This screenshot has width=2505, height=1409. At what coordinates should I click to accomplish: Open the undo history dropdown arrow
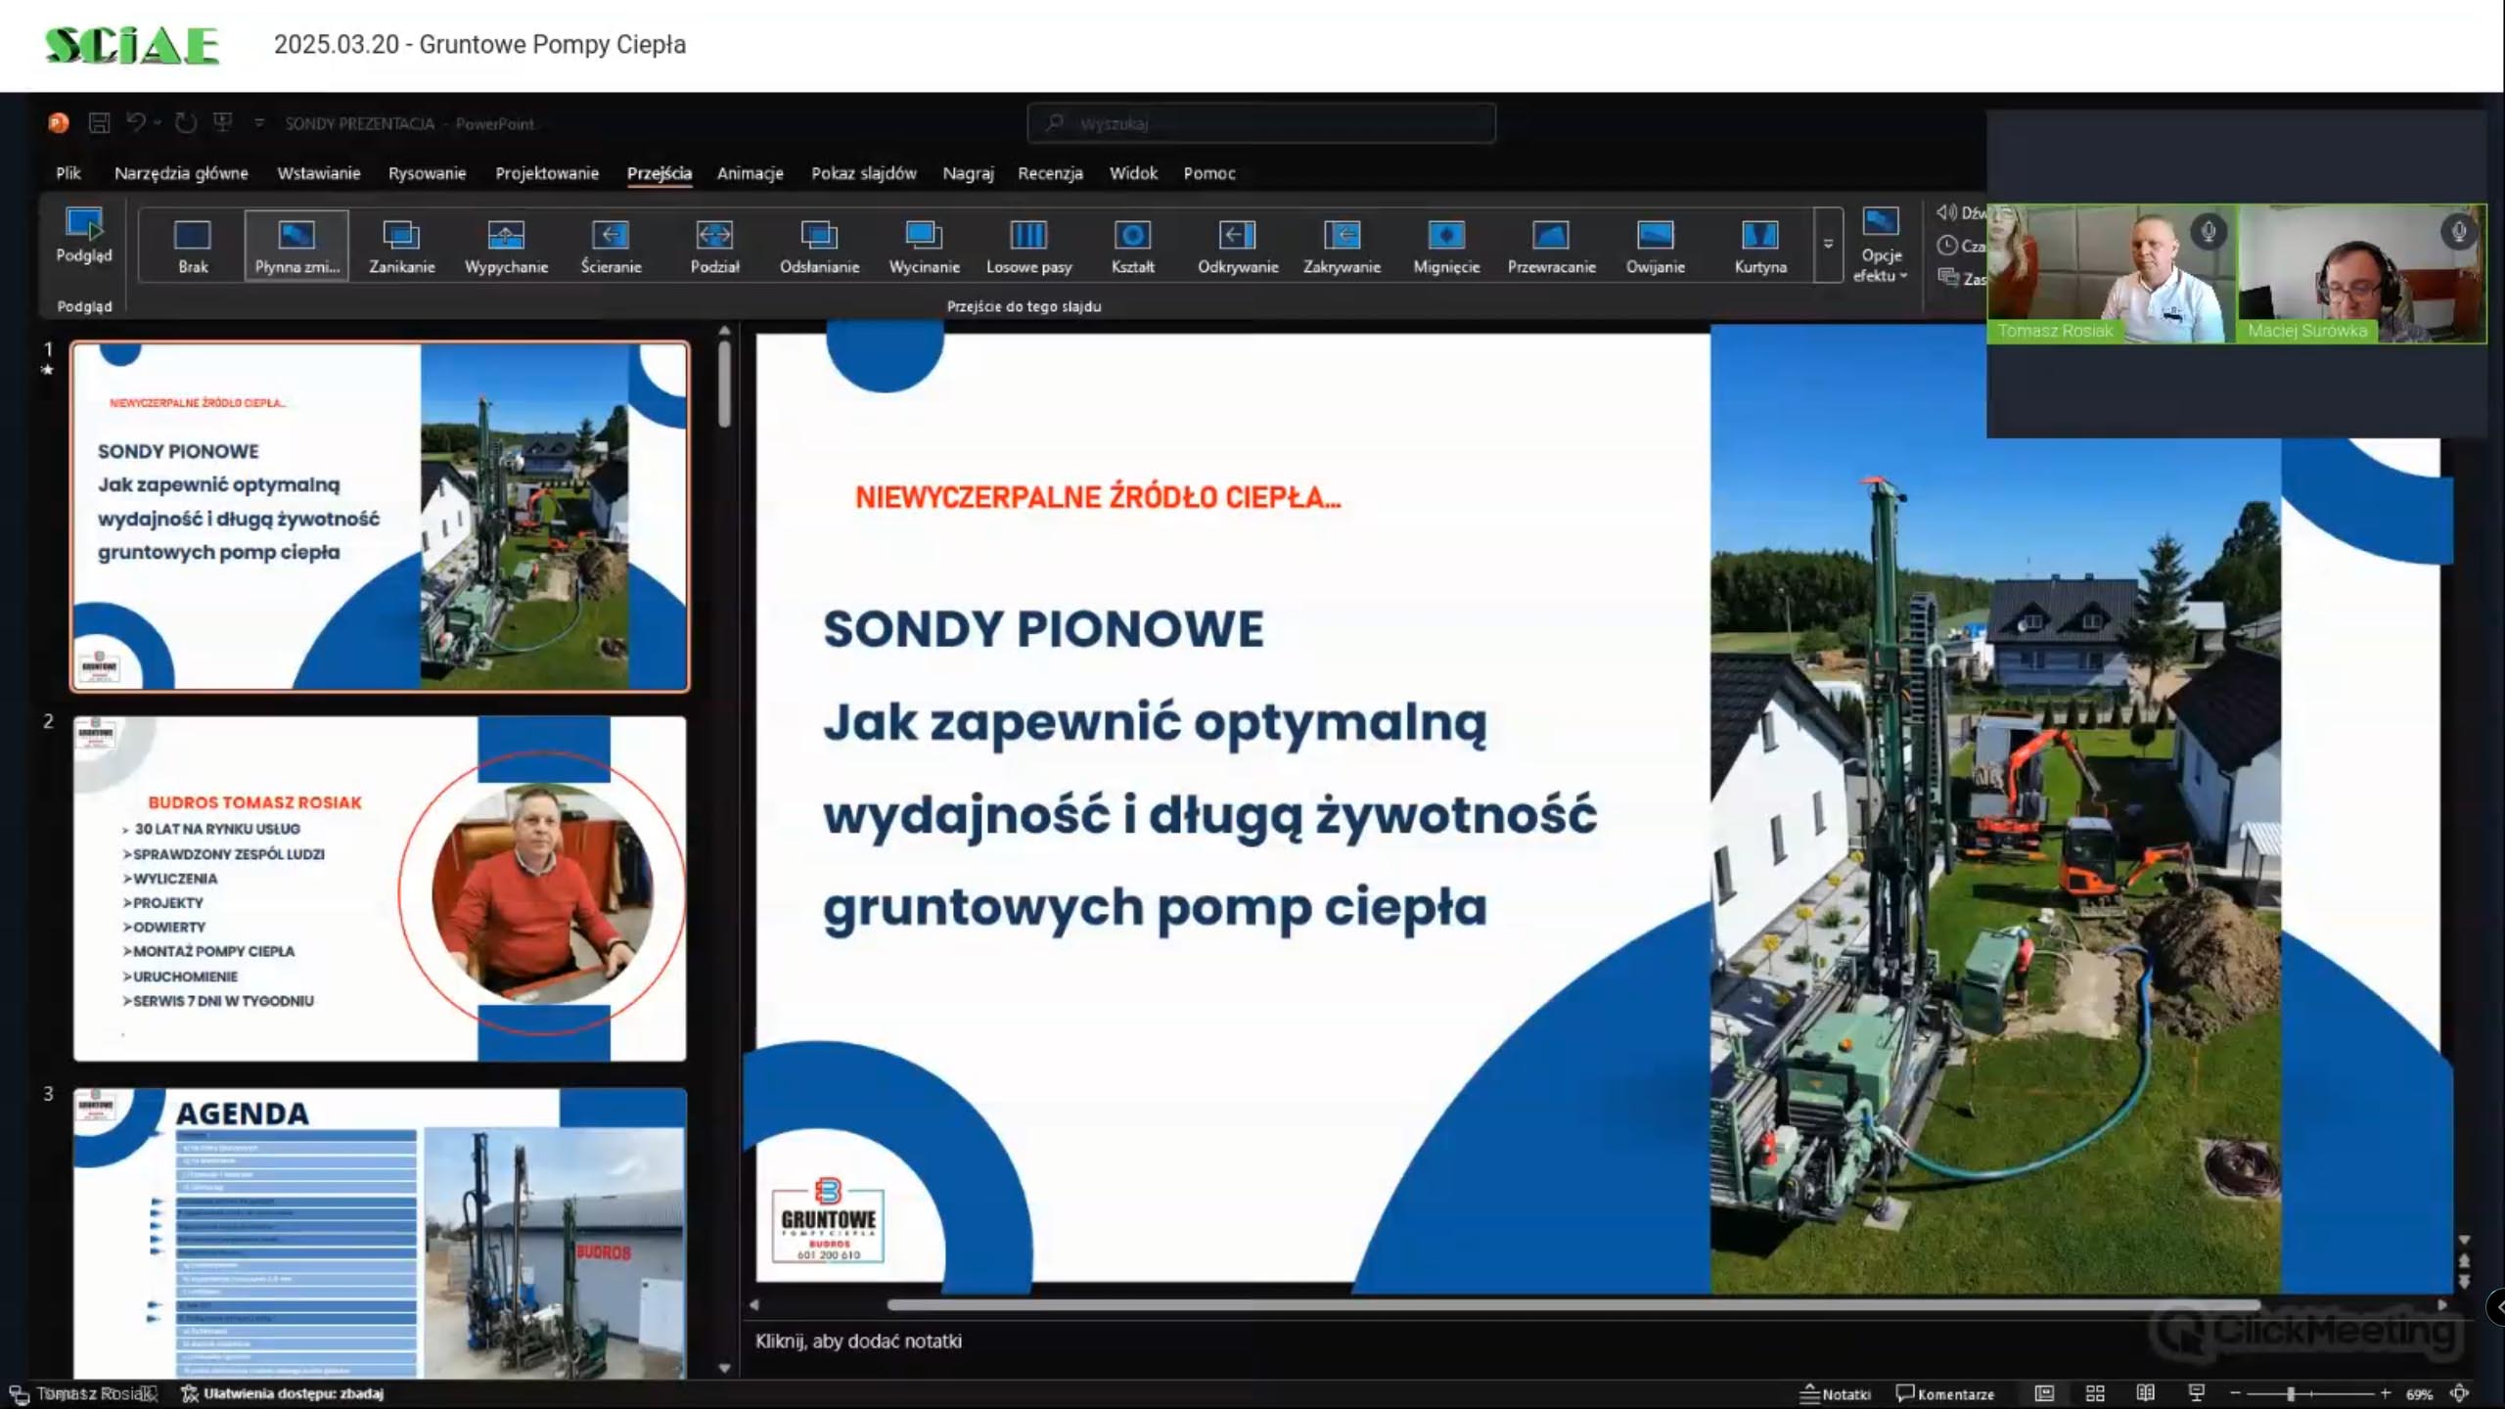click(158, 123)
